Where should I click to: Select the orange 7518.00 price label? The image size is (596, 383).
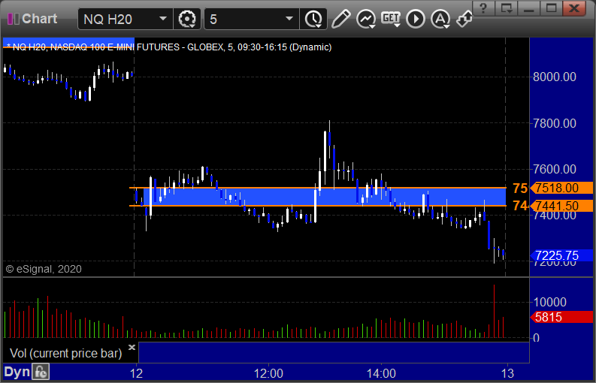(x=561, y=188)
